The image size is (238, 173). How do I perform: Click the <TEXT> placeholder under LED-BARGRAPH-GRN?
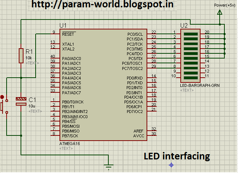pyautogui.click(x=187, y=90)
